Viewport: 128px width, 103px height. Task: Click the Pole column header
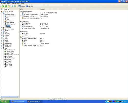30,9
